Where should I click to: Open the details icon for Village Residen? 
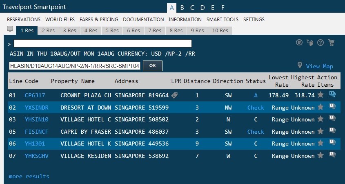coord(332,154)
